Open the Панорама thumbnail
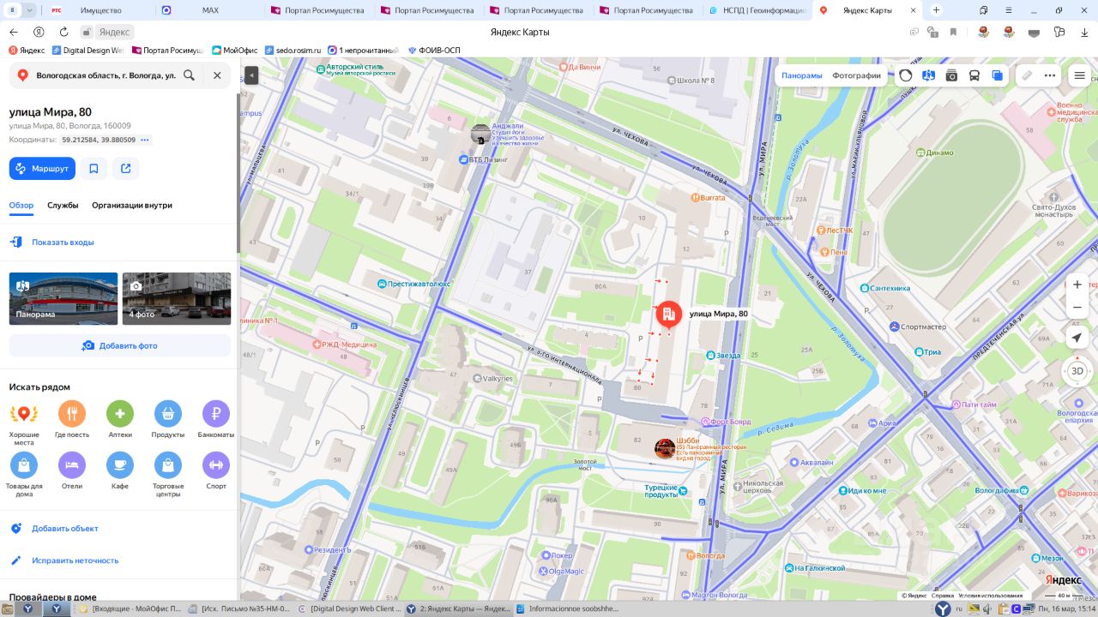This screenshot has height=617, width=1098. pos(63,298)
